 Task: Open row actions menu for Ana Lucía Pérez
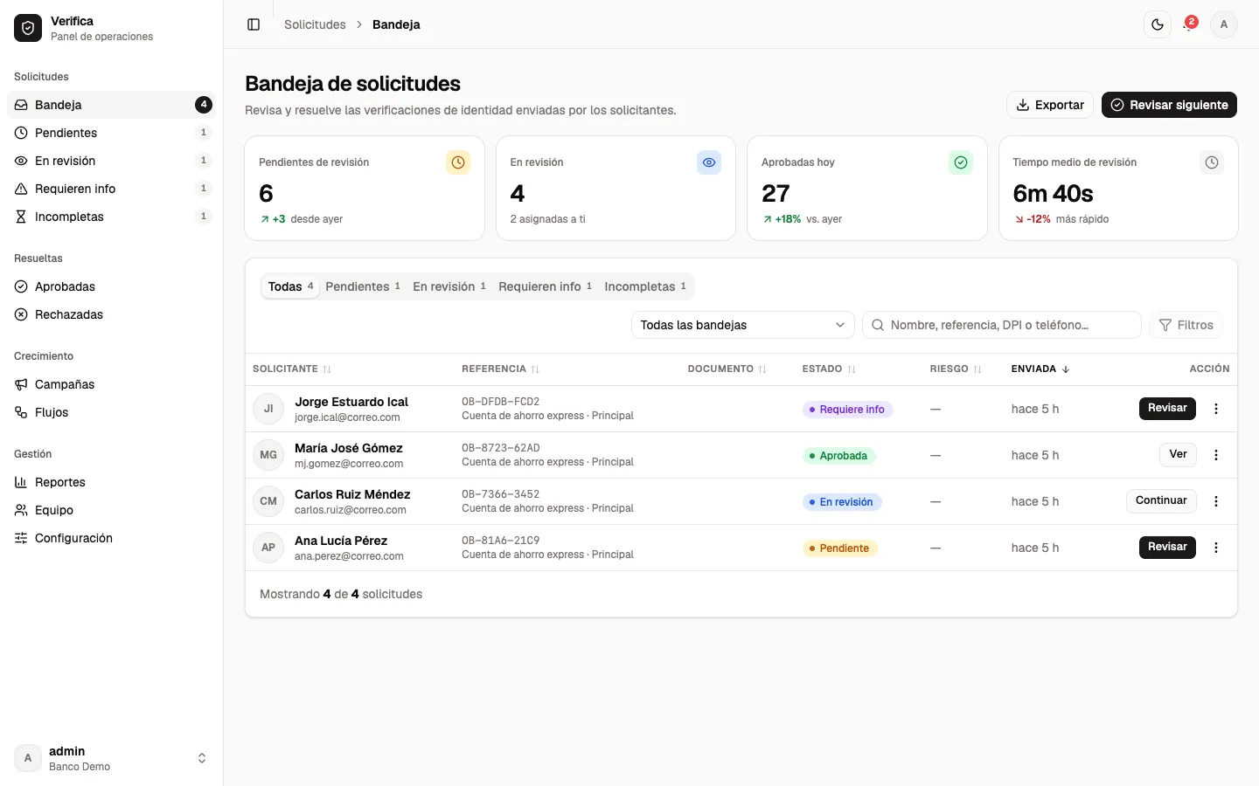tap(1216, 548)
